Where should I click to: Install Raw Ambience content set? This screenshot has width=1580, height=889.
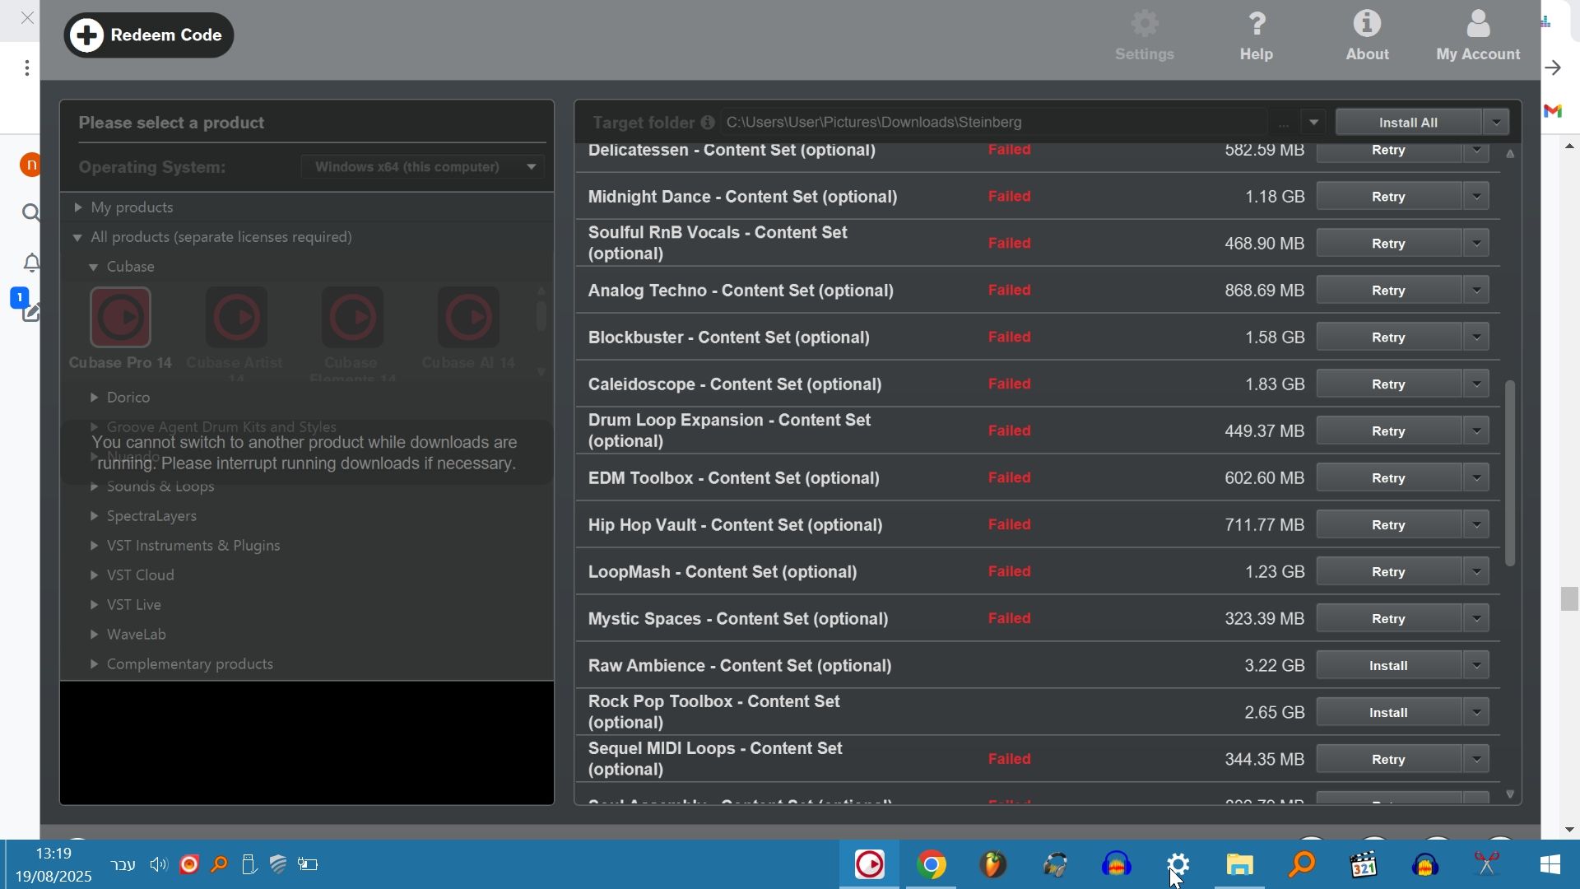[x=1388, y=666]
